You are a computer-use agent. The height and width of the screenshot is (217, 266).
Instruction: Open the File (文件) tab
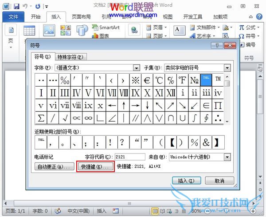[x=13, y=16]
